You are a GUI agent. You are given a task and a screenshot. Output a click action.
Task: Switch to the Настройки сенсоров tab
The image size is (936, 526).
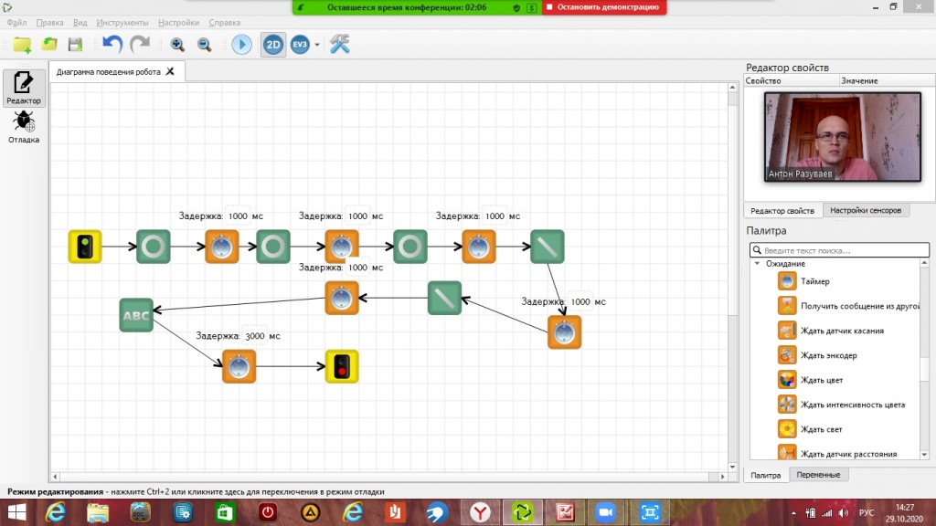[x=869, y=210]
